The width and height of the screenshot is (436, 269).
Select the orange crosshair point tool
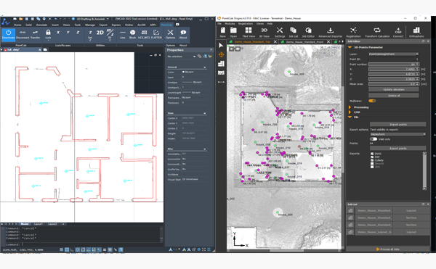coord(222,54)
